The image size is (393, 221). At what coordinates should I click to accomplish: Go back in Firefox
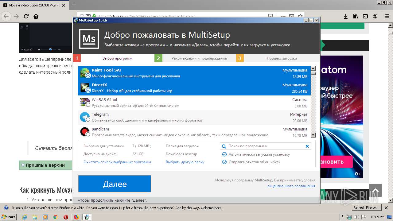tap(6, 16)
